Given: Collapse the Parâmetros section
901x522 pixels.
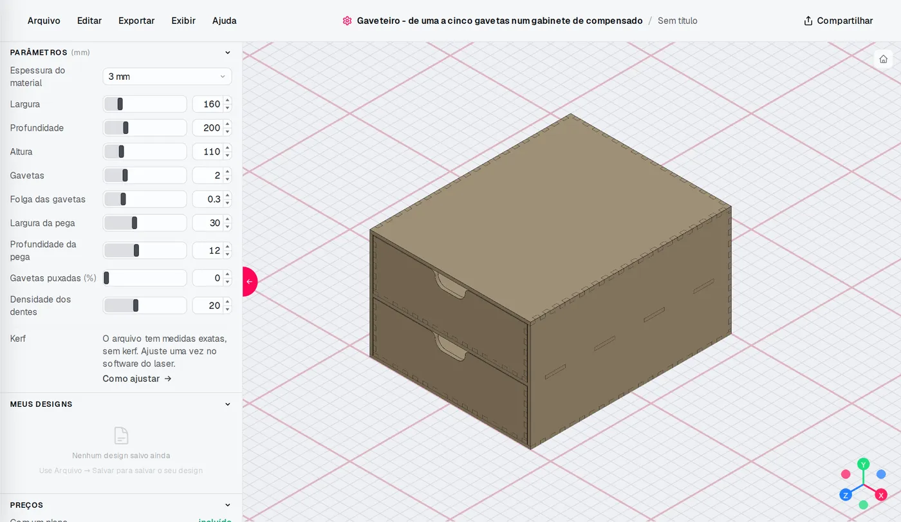Looking at the screenshot, I should coord(227,53).
